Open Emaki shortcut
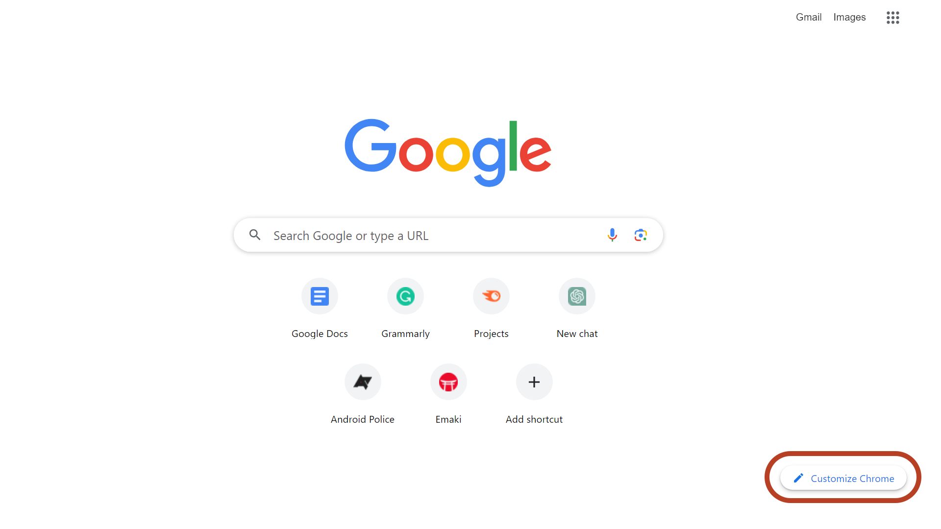Viewport: 941px width, 529px height. (448, 381)
